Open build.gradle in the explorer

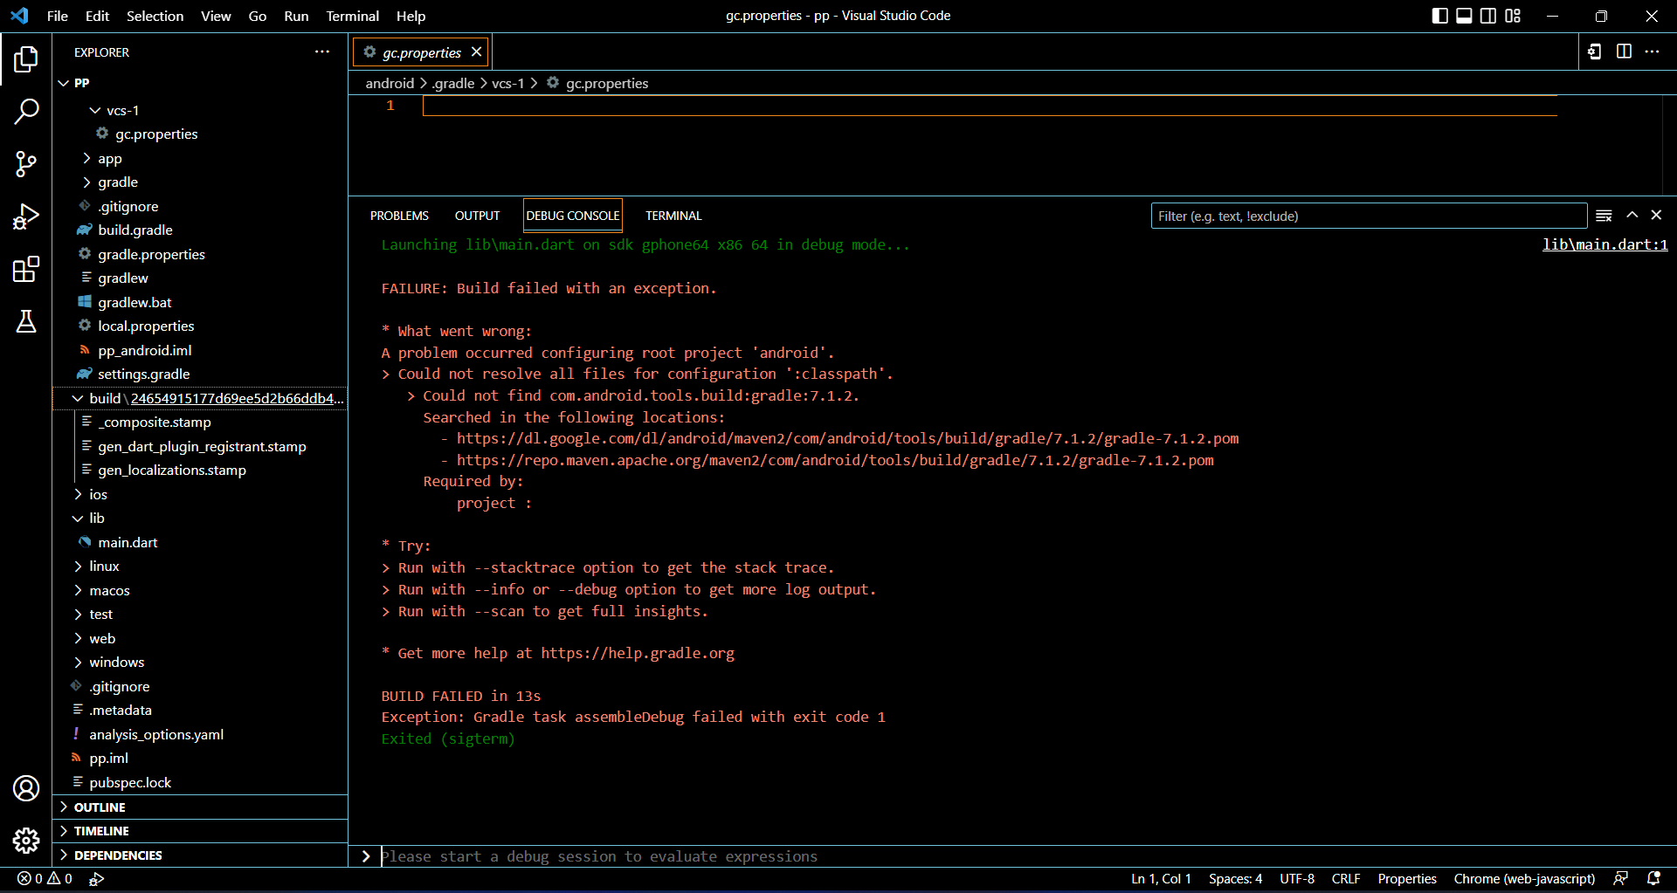pos(201,230)
